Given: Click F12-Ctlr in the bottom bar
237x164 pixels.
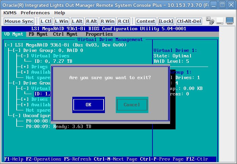Looking at the screenshot, I should [197, 159].
